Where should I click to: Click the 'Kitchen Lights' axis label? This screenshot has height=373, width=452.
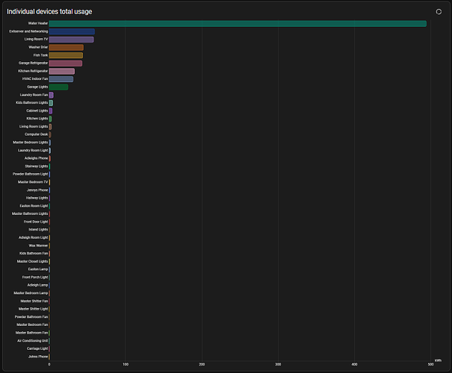(x=37, y=119)
